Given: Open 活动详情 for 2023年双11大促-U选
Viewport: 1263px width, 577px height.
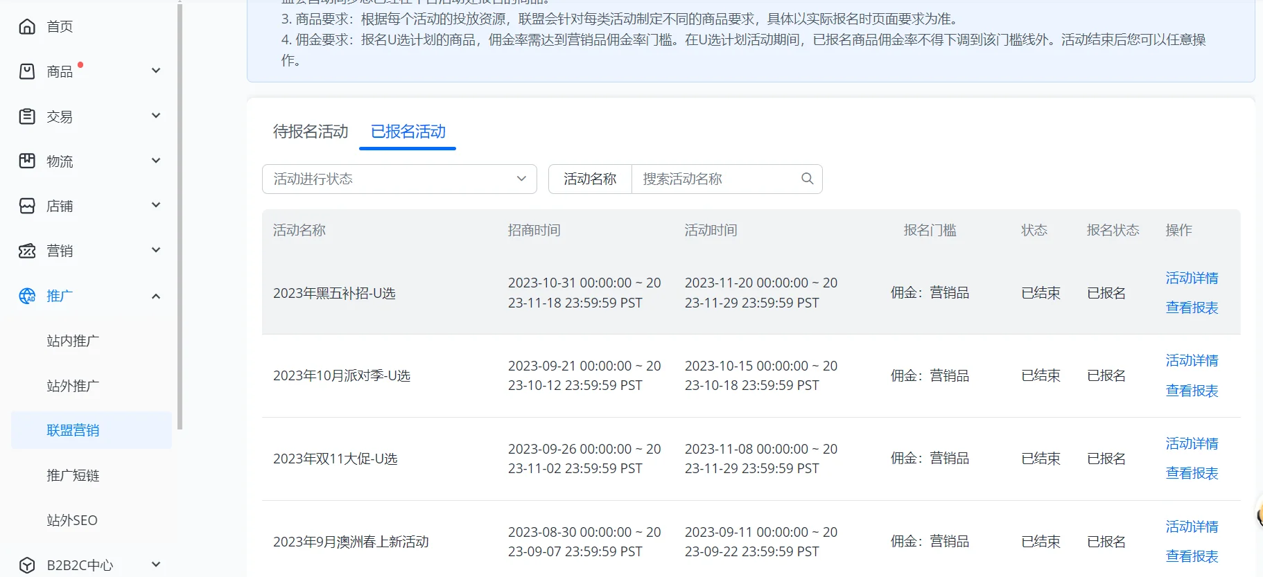Looking at the screenshot, I should tap(1192, 443).
